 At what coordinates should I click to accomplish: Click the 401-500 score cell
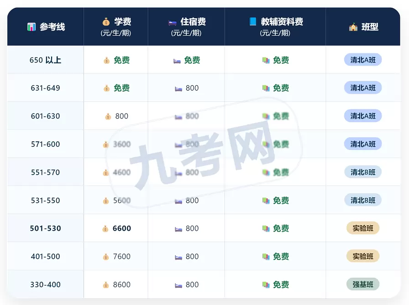click(x=45, y=257)
